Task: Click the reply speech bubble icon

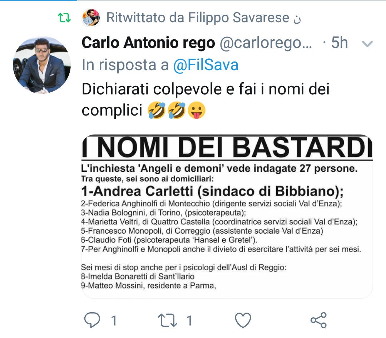Action: pyautogui.click(x=92, y=320)
